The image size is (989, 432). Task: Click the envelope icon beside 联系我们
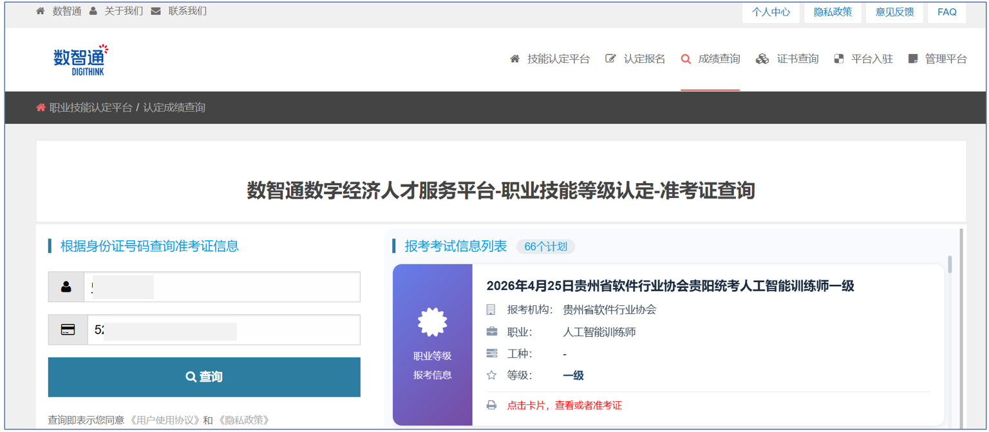pos(156,12)
